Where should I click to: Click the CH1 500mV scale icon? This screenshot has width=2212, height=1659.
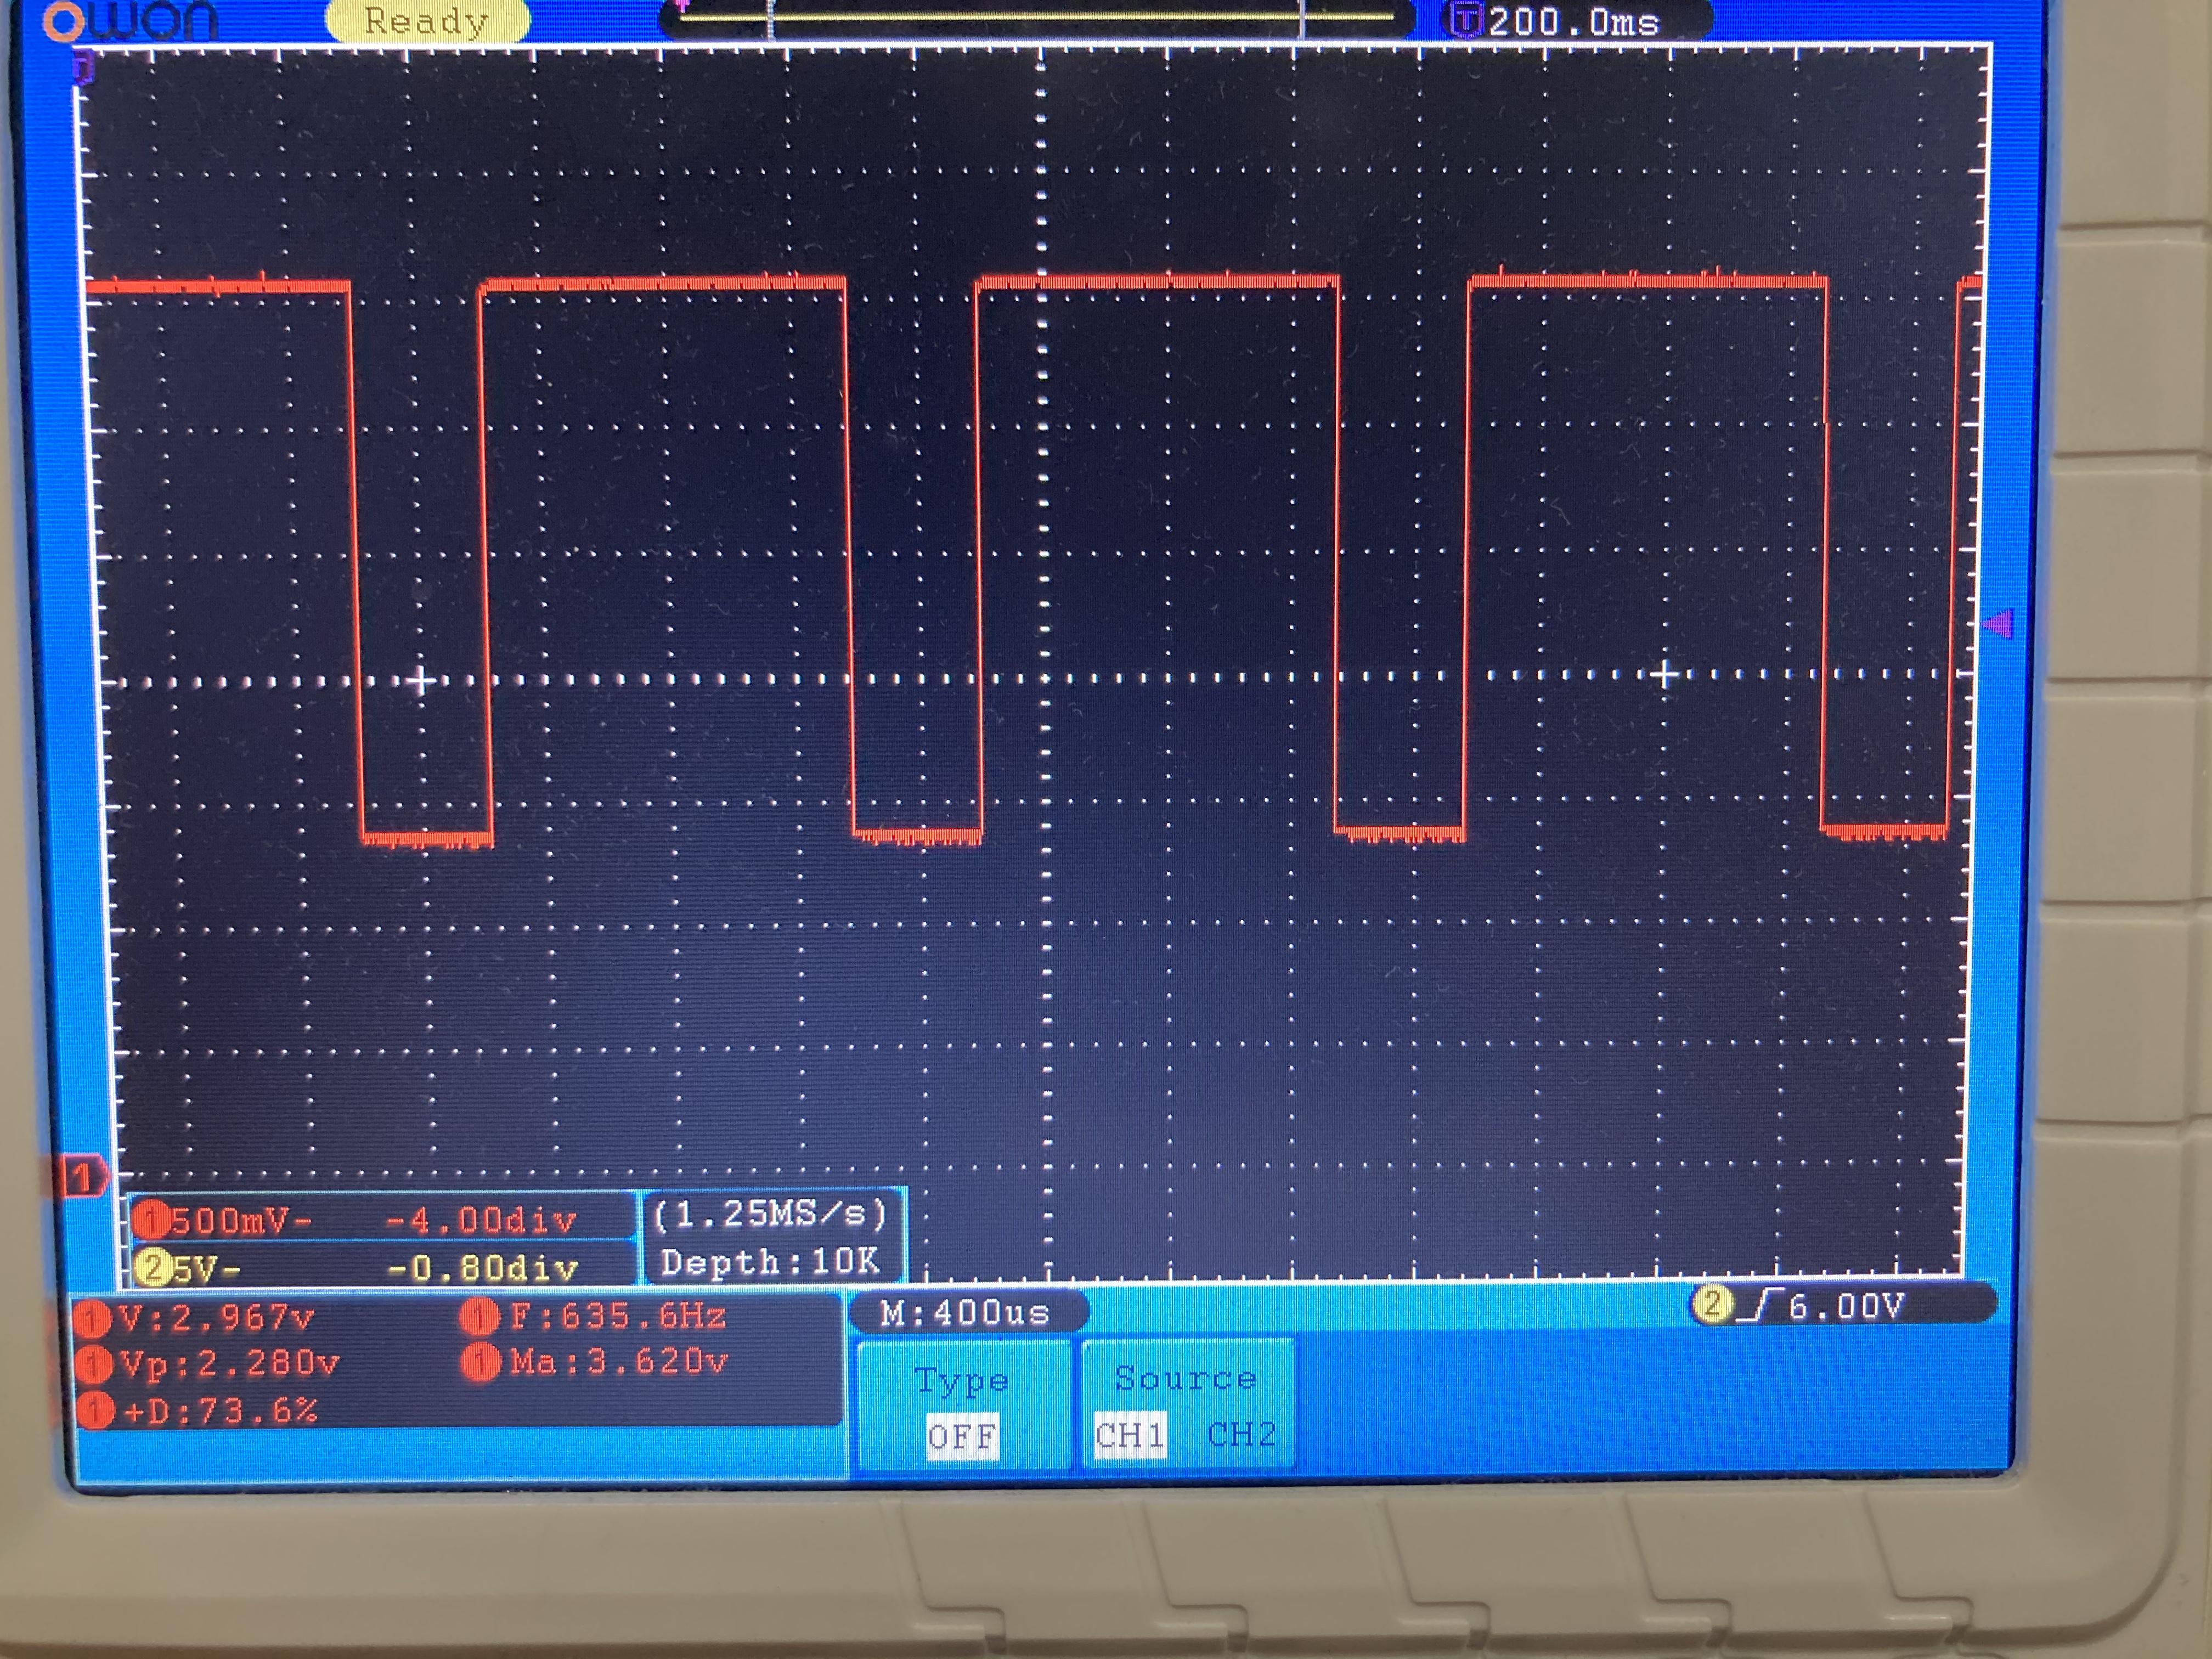point(153,1220)
